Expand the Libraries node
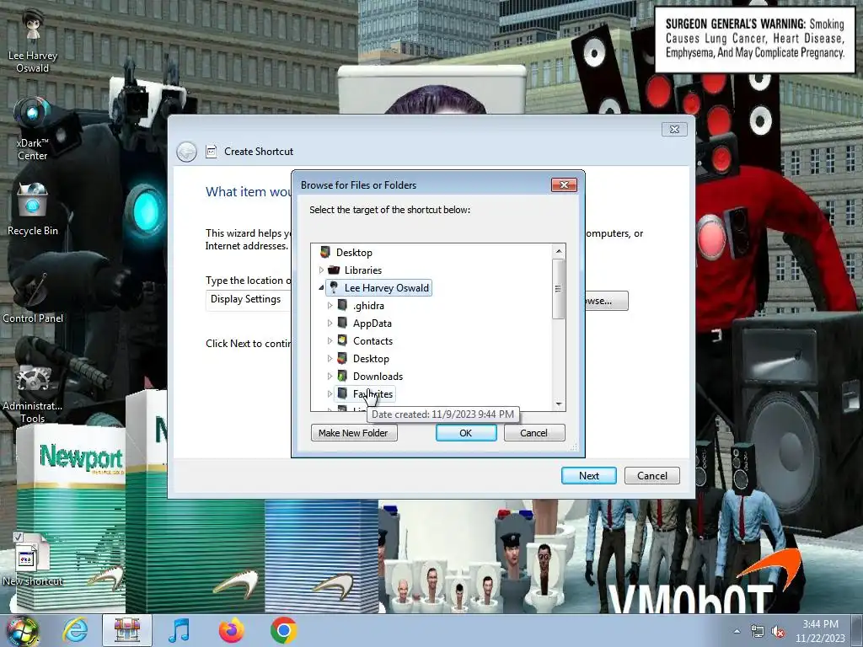 (x=321, y=270)
